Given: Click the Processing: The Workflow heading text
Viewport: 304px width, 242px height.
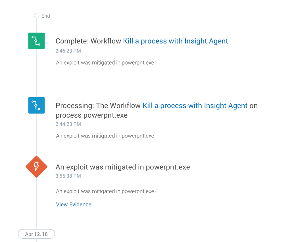Looking at the screenshot, I should 98,106.
